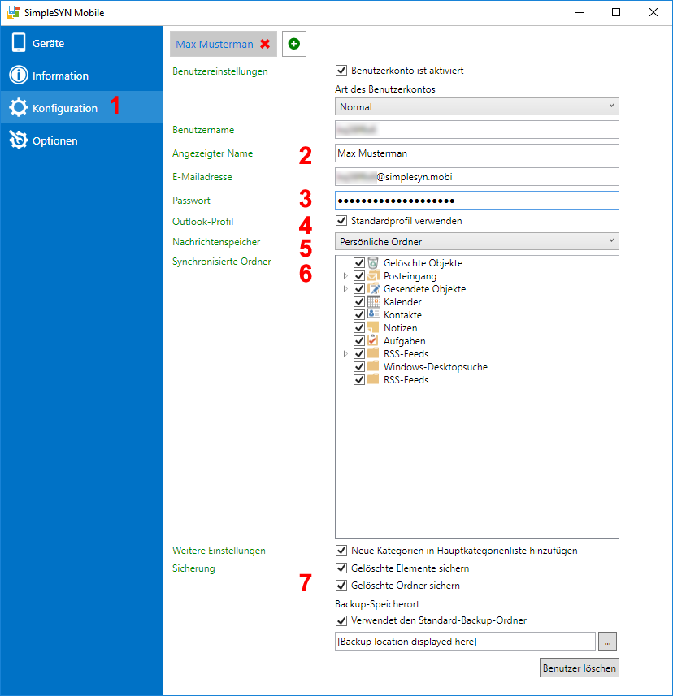Expand the Posteingang folder tree
Viewport: 673px width, 696px height.
[x=345, y=276]
